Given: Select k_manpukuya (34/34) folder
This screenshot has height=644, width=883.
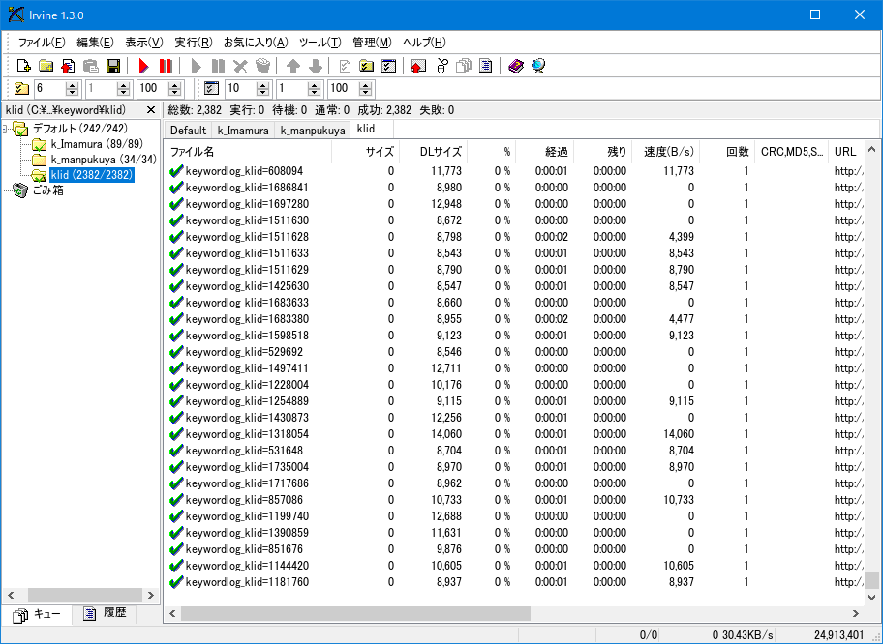Looking at the screenshot, I should [104, 160].
